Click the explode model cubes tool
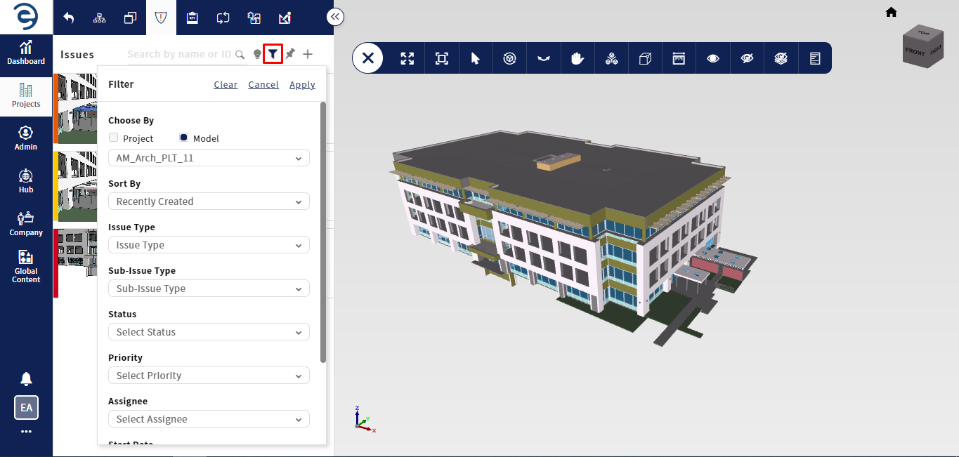 (611, 58)
